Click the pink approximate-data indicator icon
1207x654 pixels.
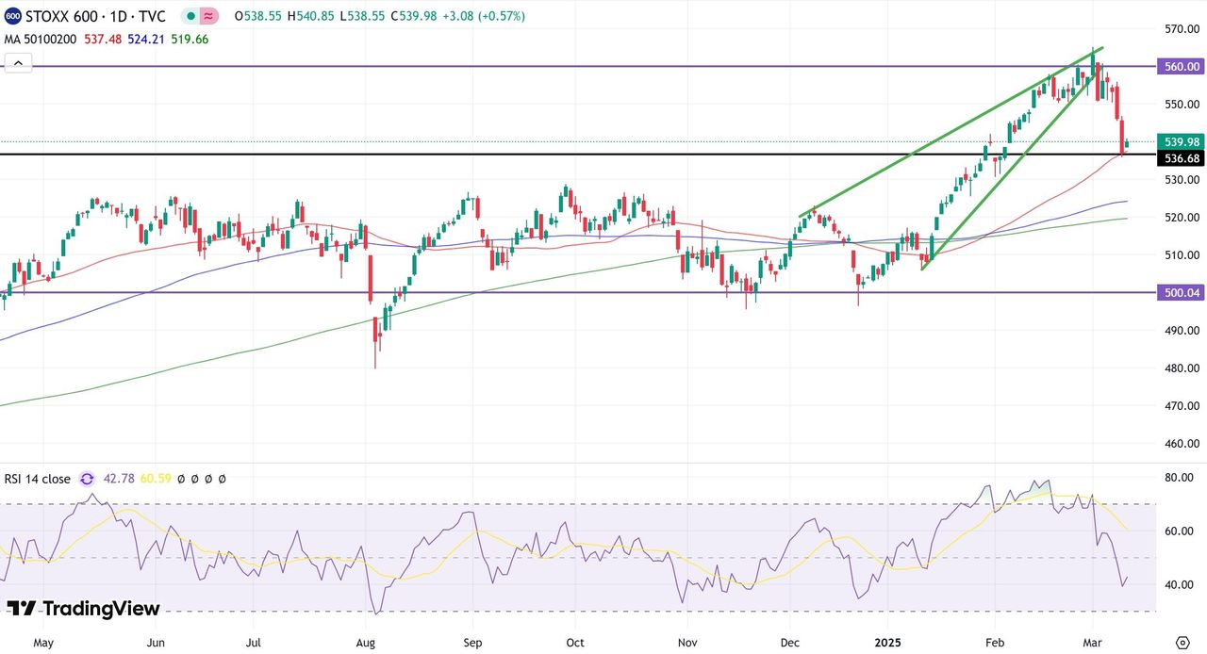click(x=209, y=16)
